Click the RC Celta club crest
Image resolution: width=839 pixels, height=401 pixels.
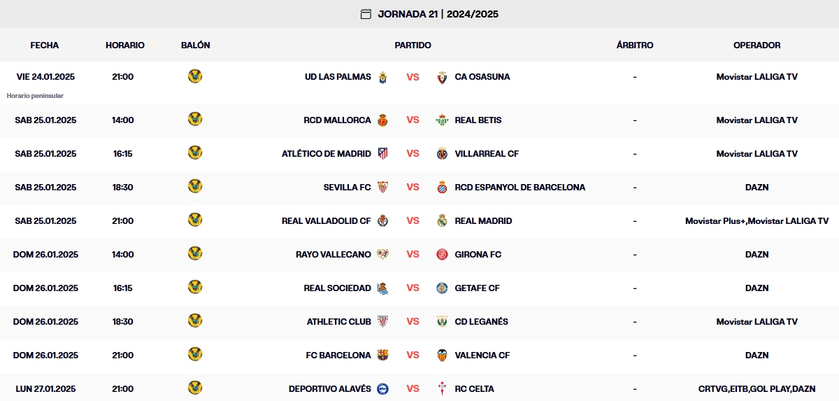pos(442,389)
